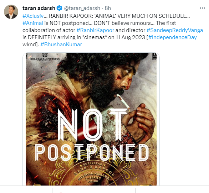The image size is (209, 193).
Task: Open the #RanbirKapoor hashtag
Action: coord(95,30)
